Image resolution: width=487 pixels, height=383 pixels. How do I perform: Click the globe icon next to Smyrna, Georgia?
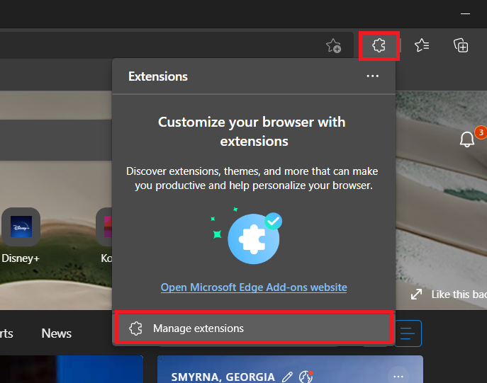click(x=306, y=377)
